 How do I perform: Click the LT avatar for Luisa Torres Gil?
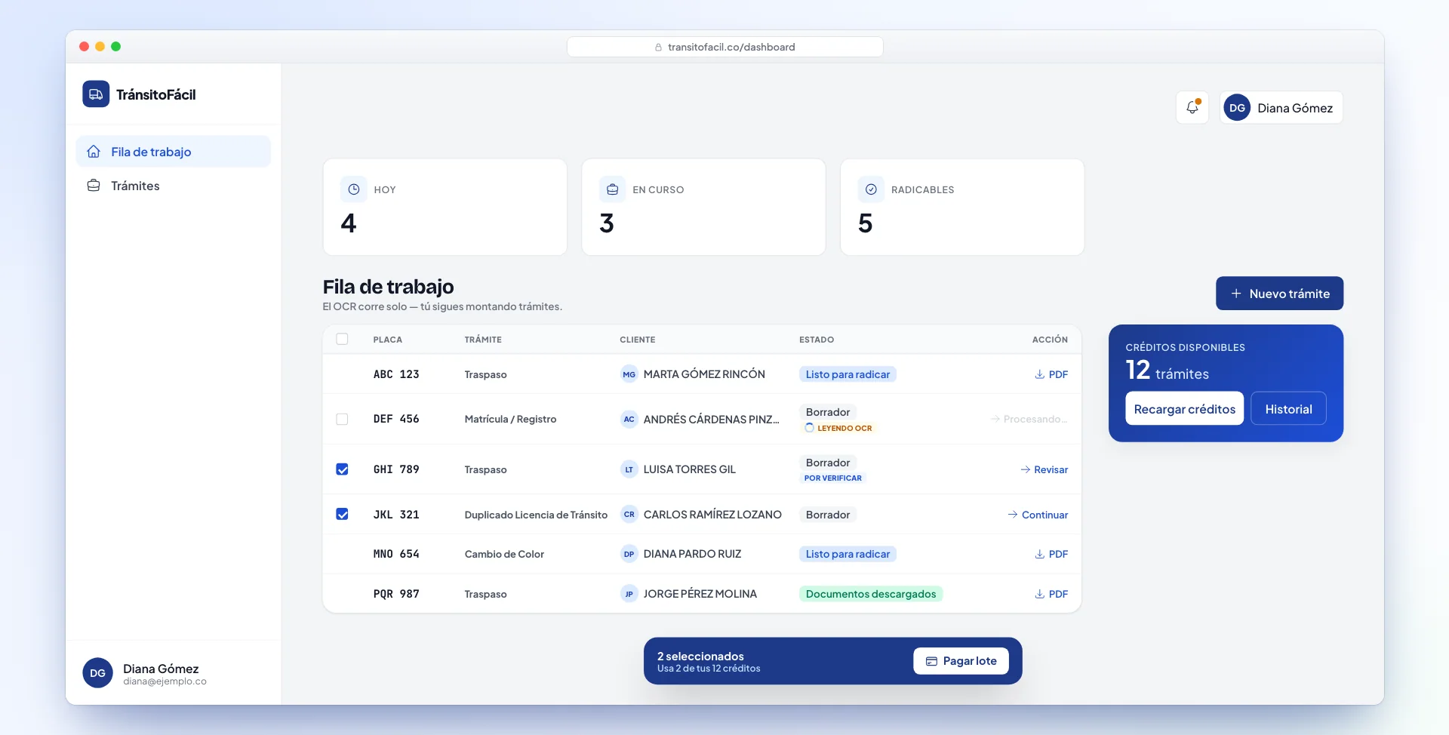[x=629, y=469]
